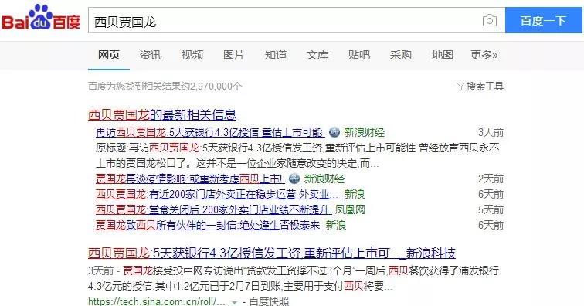Switch to the 贴吧 tab
The width and height of the screenshot is (584, 306).
[x=359, y=55]
